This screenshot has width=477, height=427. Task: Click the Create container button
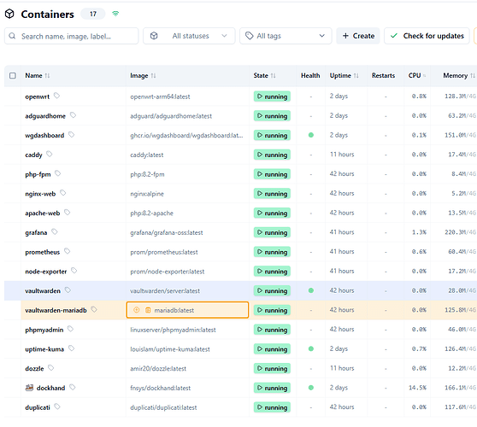358,36
